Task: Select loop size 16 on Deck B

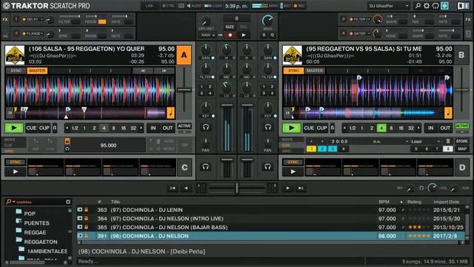Action: pos(401,128)
